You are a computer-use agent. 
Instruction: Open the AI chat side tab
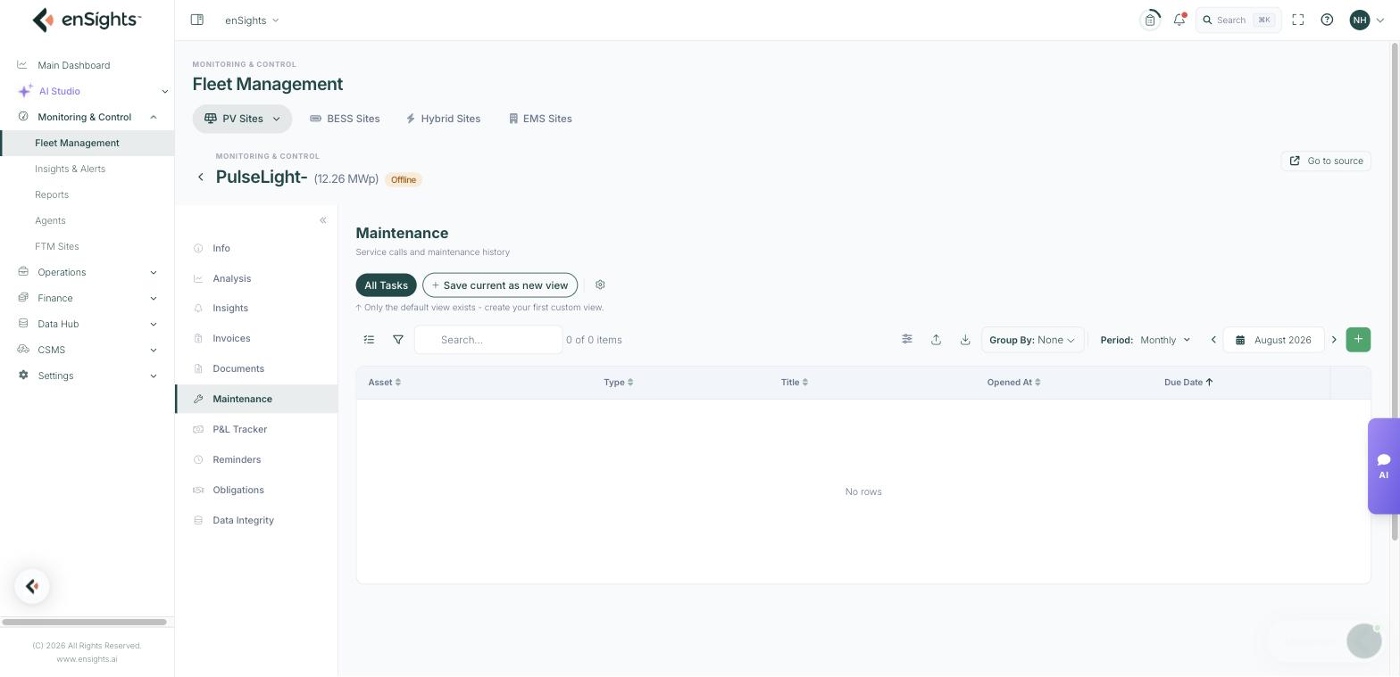point(1383,466)
